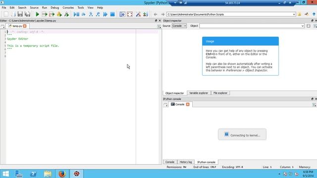317x178 pixels.
Task: Open the Search menu
Action: [x=22, y=7]
